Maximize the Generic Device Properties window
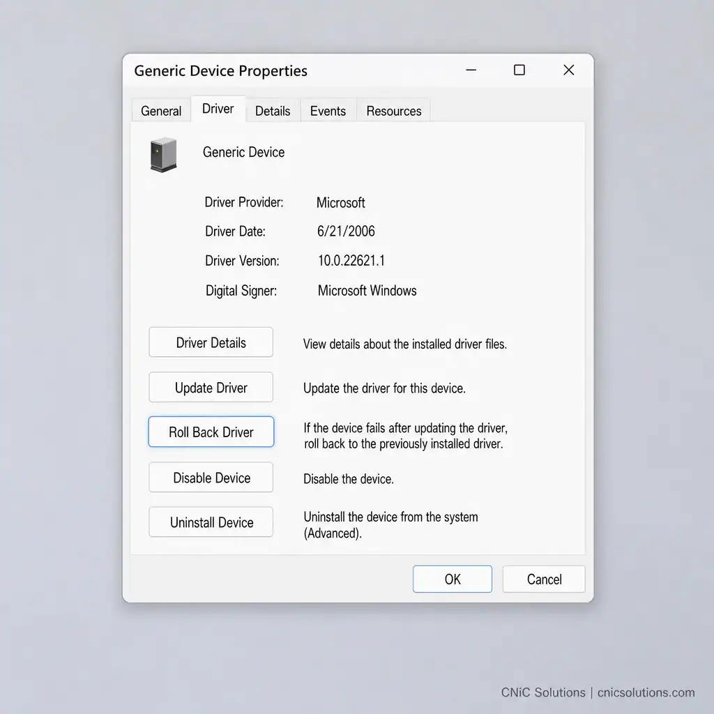Viewport: 714px width, 714px height. tap(519, 70)
